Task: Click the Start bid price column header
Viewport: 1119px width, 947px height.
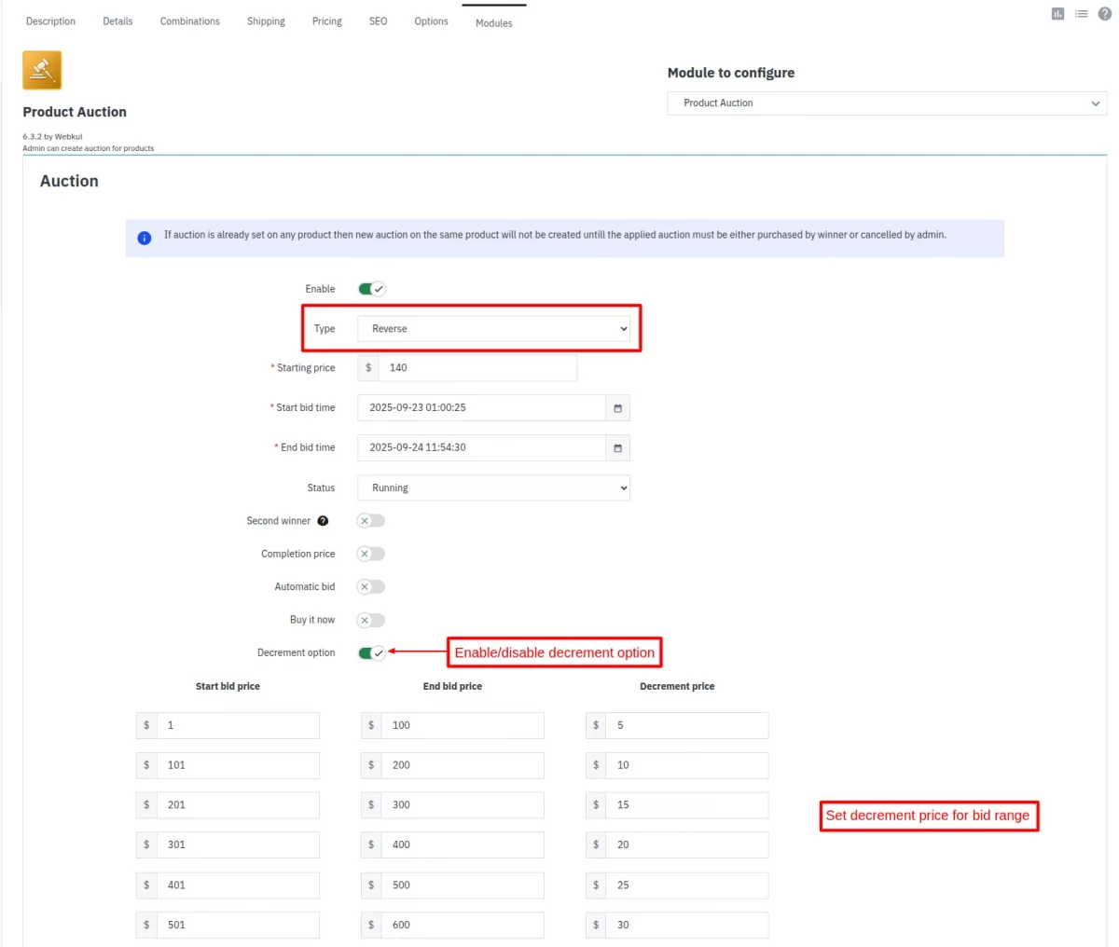Action: pos(228,687)
